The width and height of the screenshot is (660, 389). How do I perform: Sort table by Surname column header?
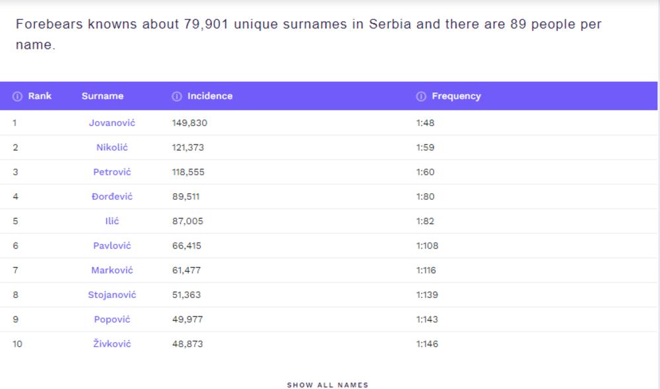[102, 96]
